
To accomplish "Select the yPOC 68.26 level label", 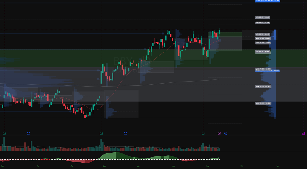I will click(263, 87).
